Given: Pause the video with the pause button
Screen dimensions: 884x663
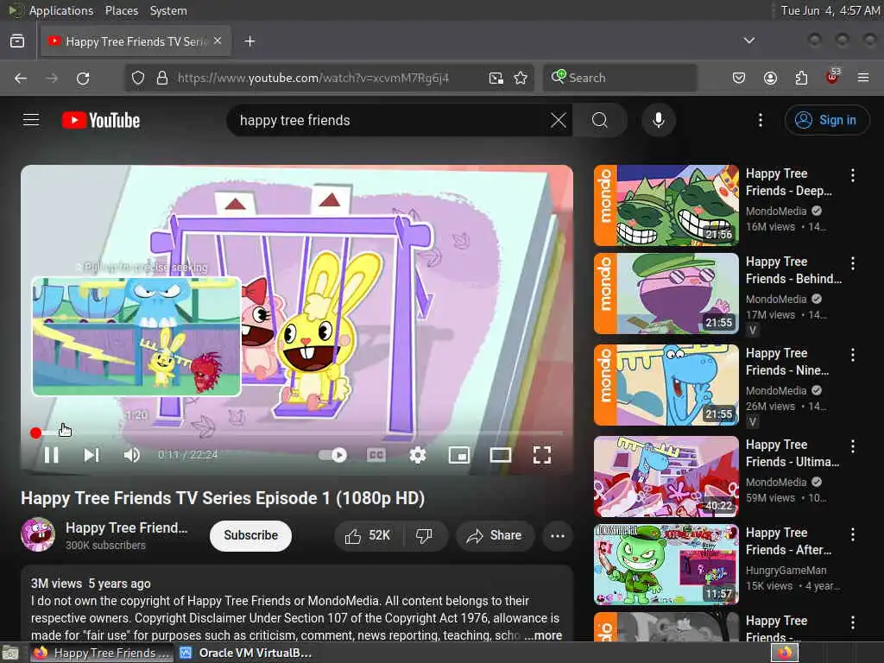Looking at the screenshot, I should click(x=51, y=455).
